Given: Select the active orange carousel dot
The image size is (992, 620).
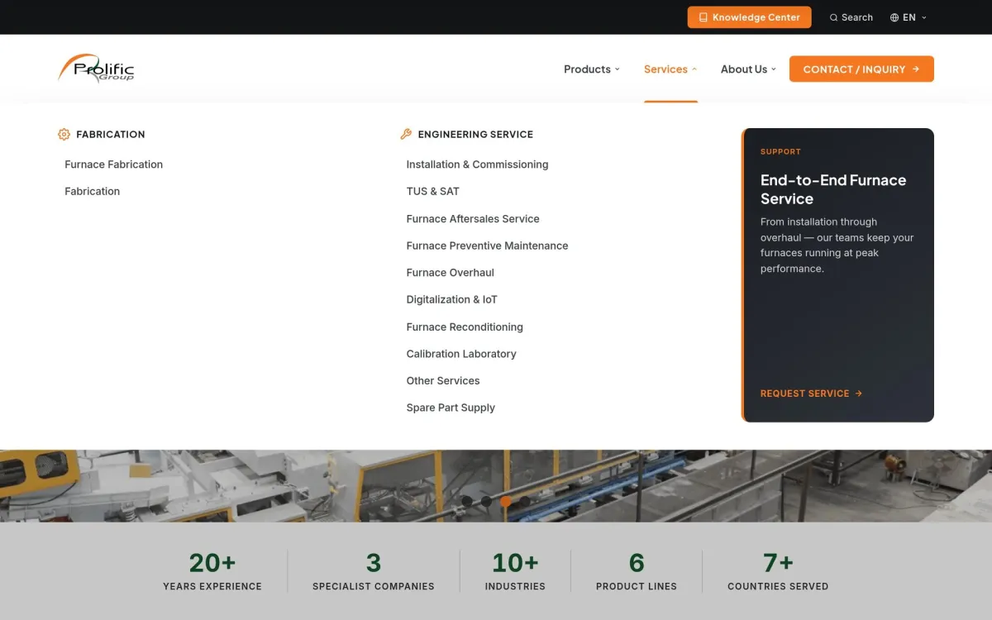Looking at the screenshot, I should [506, 501].
